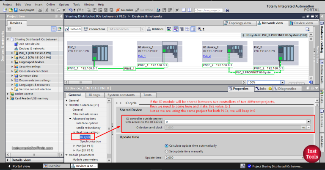Click the Go online toolbar button
The image size is (325, 170).
126,10
